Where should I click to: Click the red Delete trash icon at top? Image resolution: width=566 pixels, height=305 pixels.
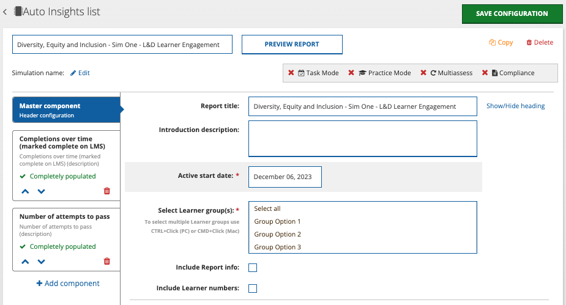tap(529, 43)
